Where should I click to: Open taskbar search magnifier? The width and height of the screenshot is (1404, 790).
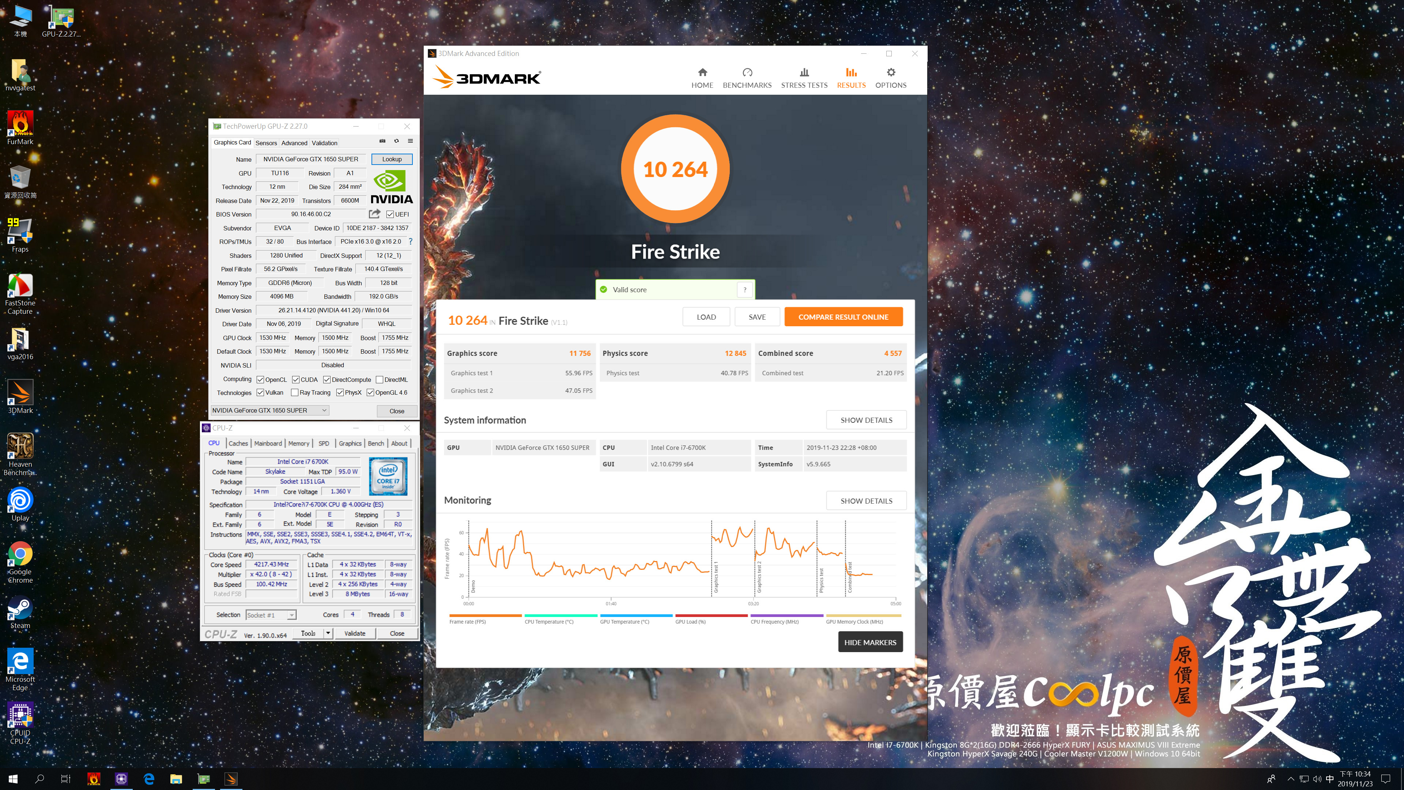click(x=39, y=779)
